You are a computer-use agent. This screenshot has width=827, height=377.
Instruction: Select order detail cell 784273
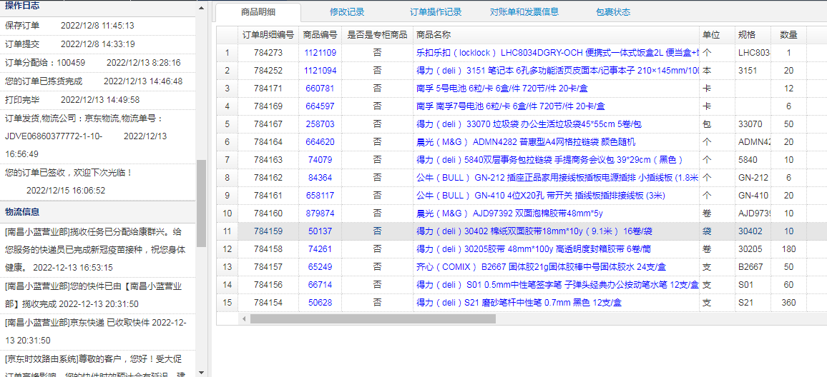point(268,53)
